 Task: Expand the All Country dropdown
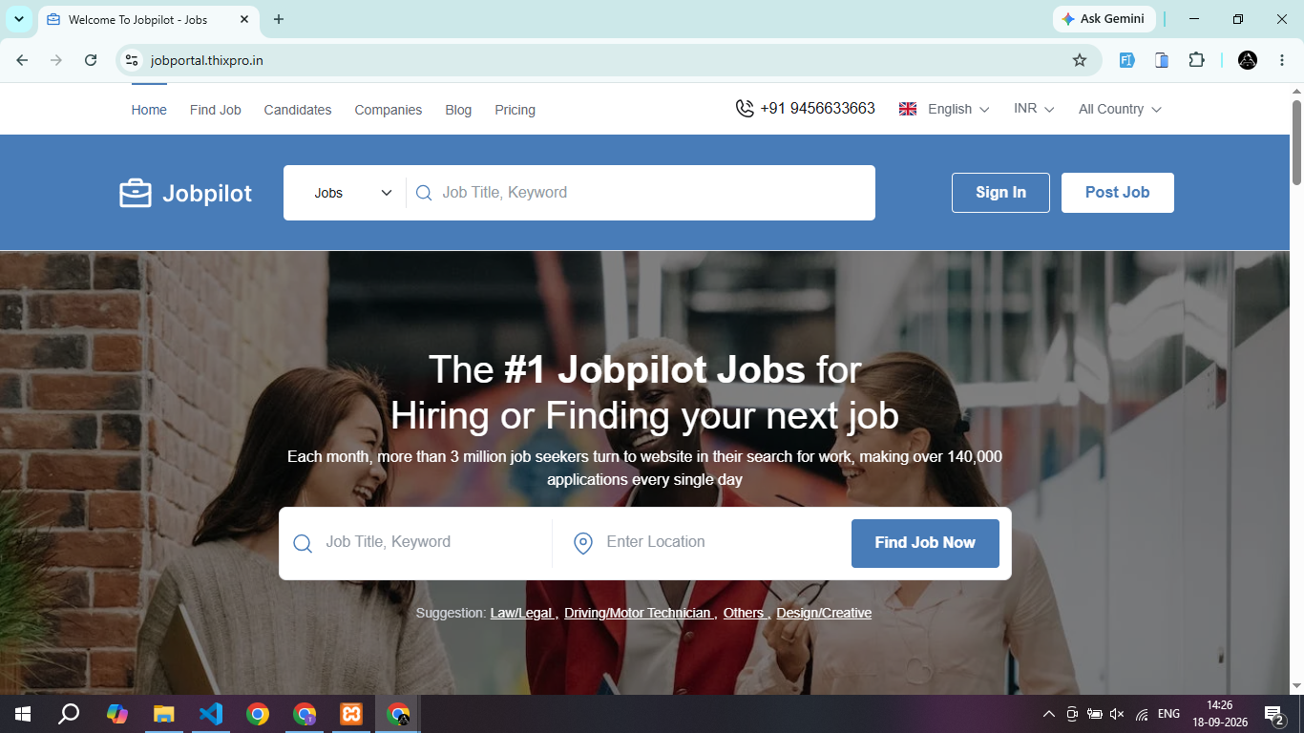[x=1120, y=109]
